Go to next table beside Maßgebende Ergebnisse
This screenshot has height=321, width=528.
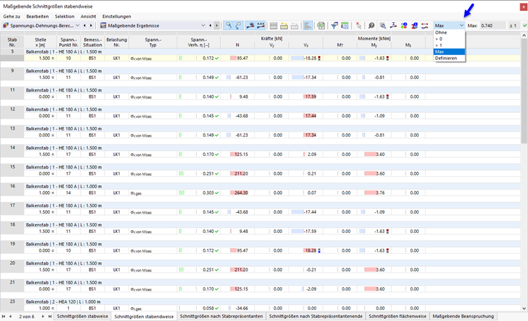pos(217,26)
